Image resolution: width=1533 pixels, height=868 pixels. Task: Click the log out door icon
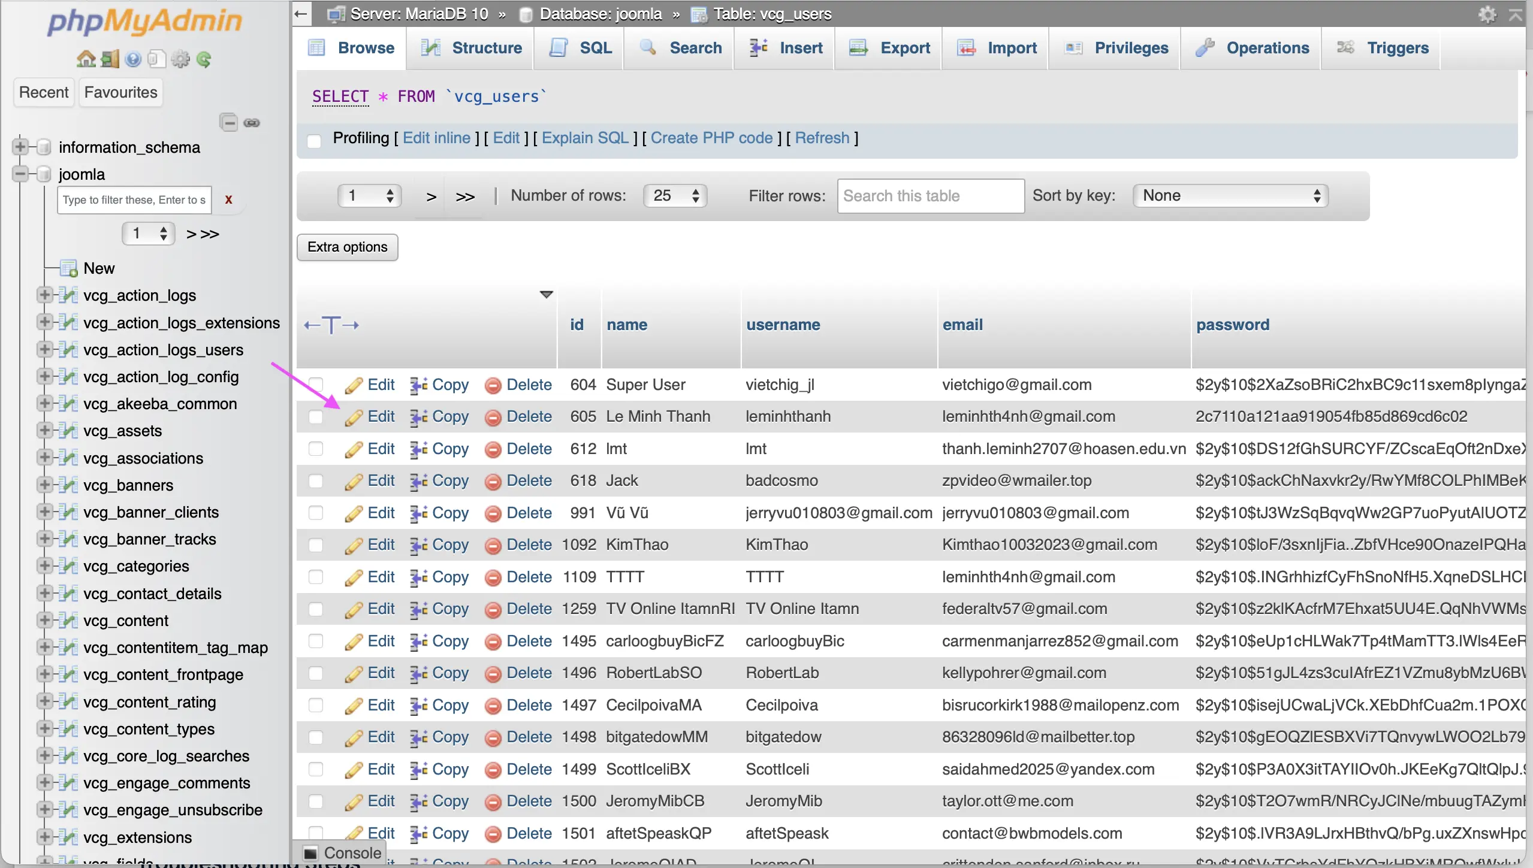[x=110, y=59]
